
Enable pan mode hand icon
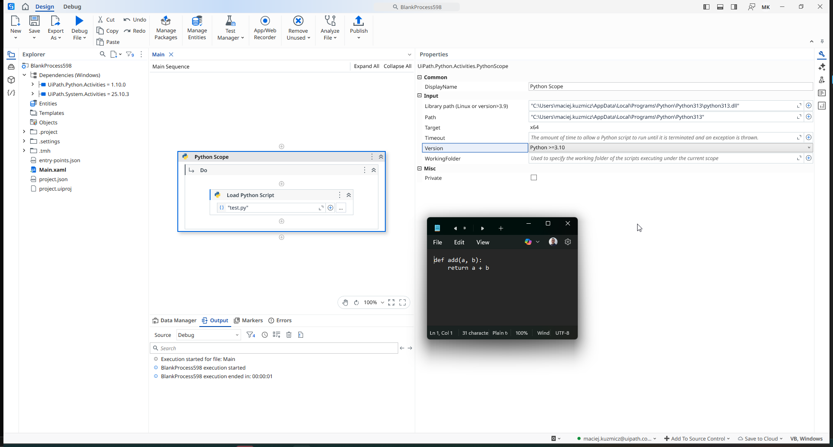tap(345, 302)
